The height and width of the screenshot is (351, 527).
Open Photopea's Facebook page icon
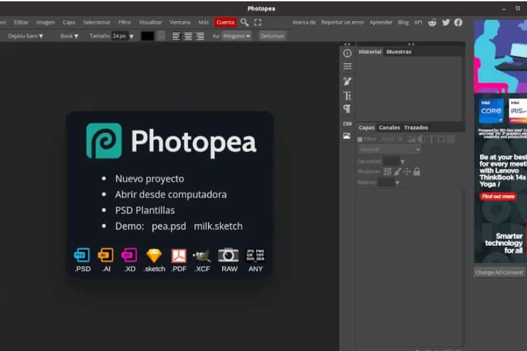[458, 22]
